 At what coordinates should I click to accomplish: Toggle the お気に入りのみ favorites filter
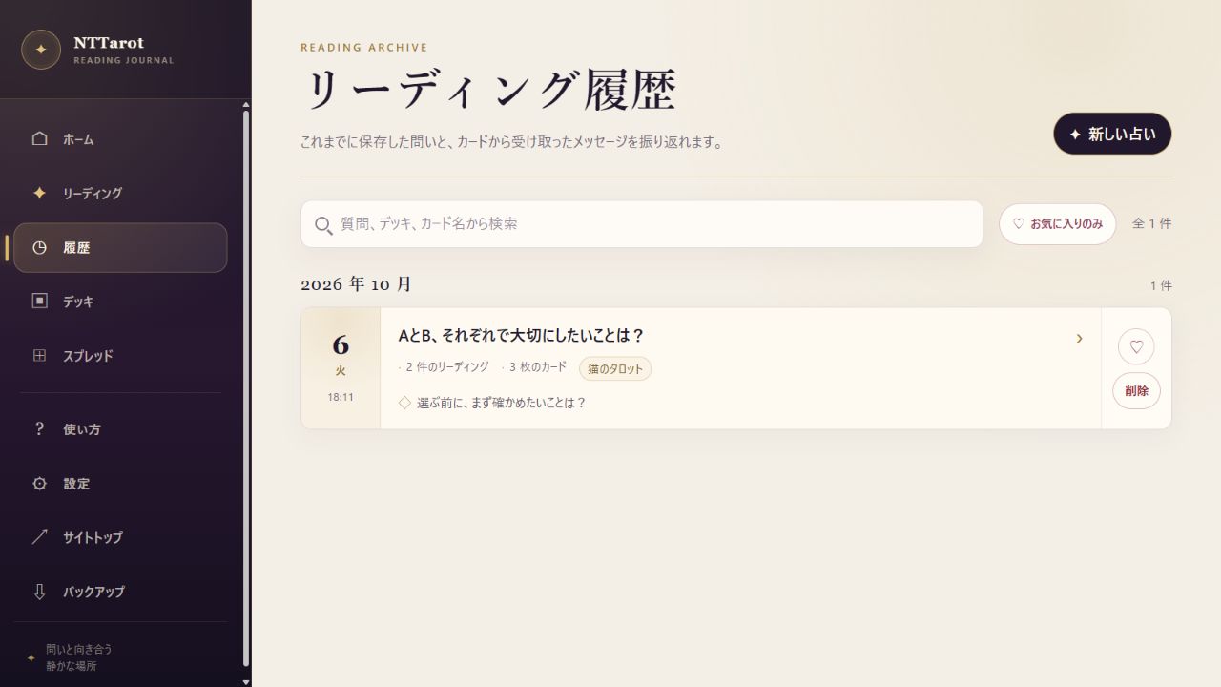[x=1057, y=224]
